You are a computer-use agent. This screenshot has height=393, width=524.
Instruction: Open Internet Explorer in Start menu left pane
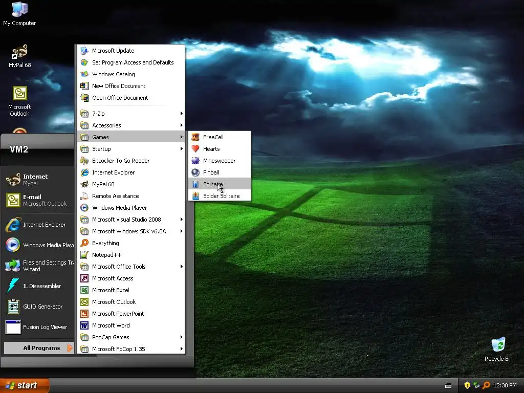39,225
